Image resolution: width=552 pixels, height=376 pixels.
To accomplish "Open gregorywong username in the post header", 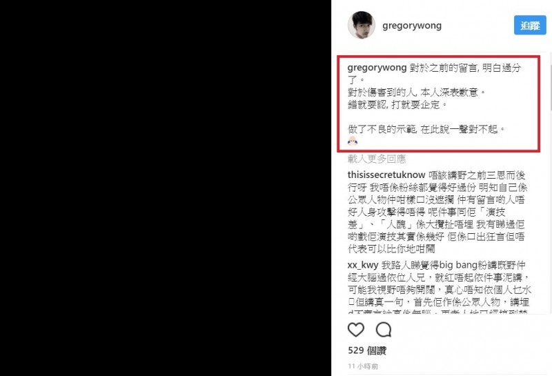I will [411, 26].
